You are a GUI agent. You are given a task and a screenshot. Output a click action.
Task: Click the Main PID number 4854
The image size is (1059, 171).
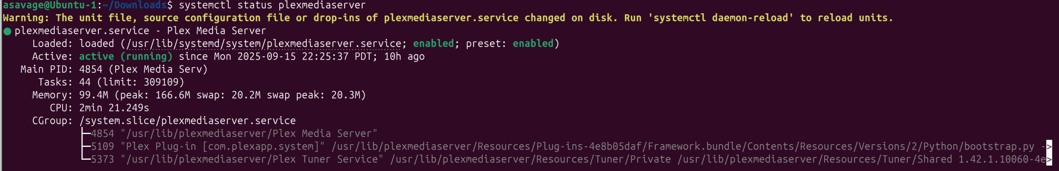point(90,69)
